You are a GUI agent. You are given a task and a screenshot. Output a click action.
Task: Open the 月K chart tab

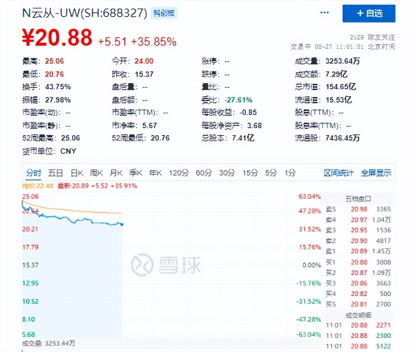116,173
